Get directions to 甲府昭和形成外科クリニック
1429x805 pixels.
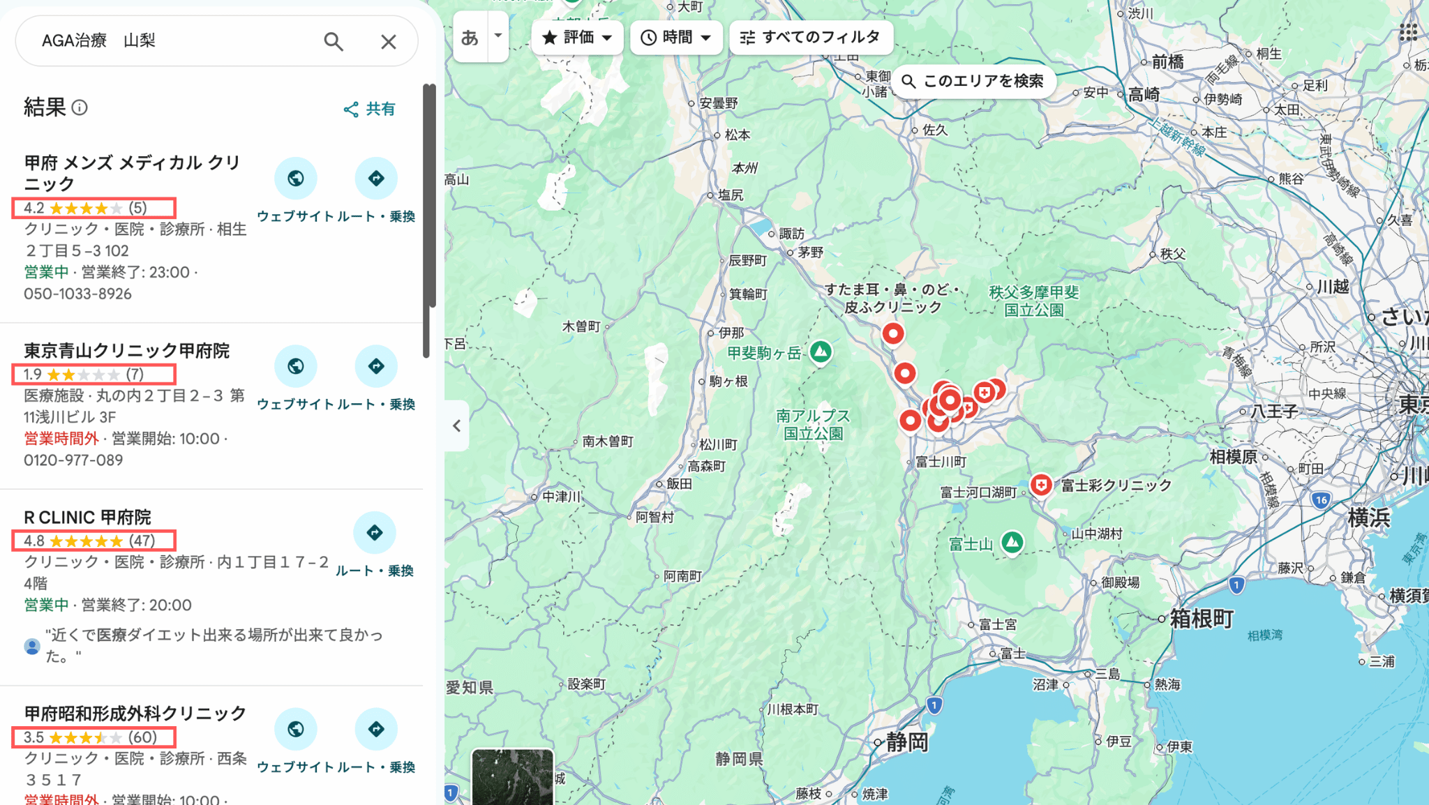pos(376,729)
